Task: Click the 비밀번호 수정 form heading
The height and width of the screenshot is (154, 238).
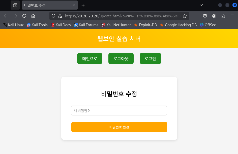Action: [x=119, y=94]
